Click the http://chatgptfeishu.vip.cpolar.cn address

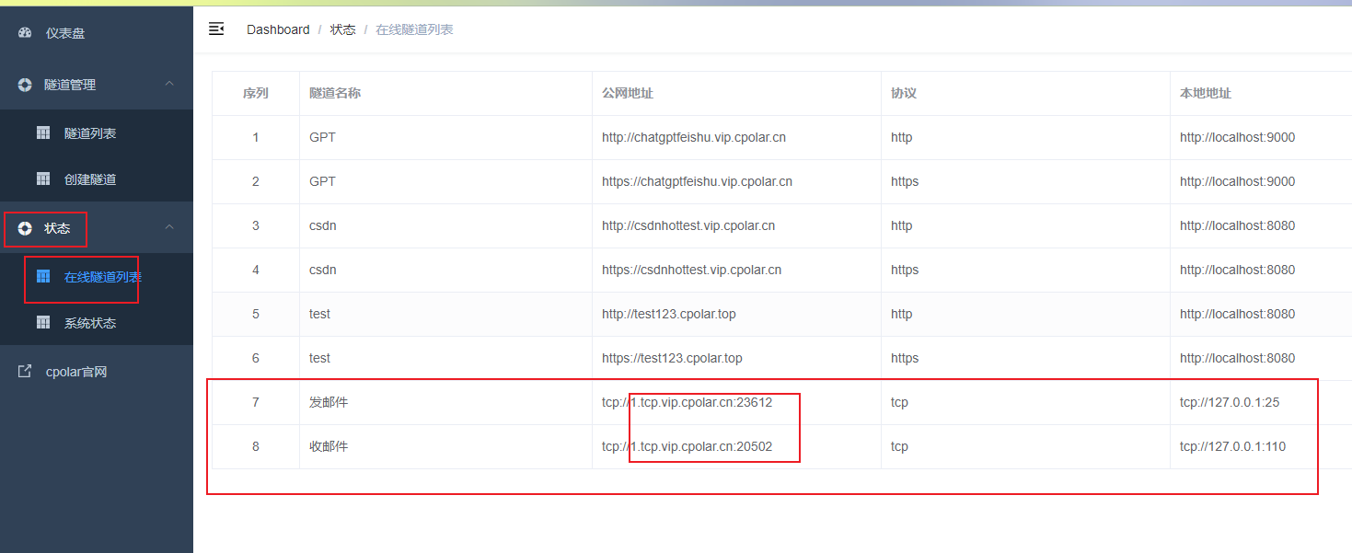tap(693, 137)
